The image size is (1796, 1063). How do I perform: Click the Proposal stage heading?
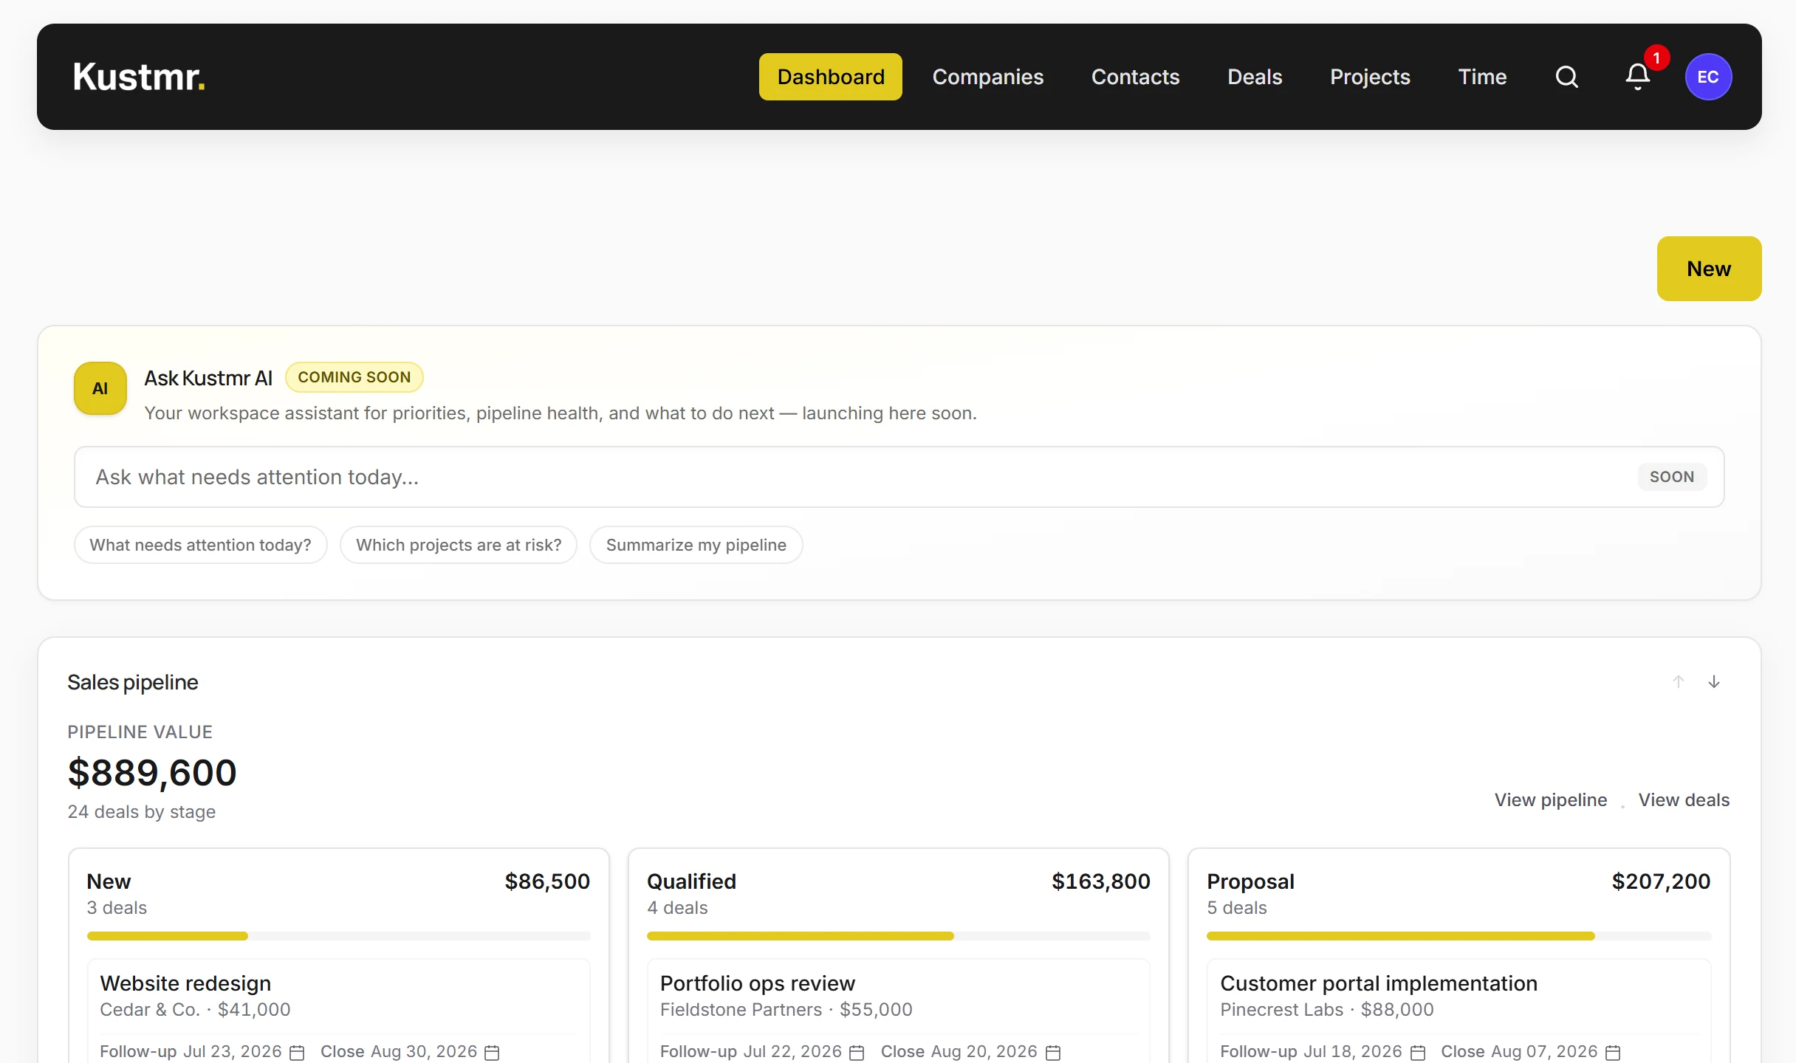click(x=1250, y=881)
